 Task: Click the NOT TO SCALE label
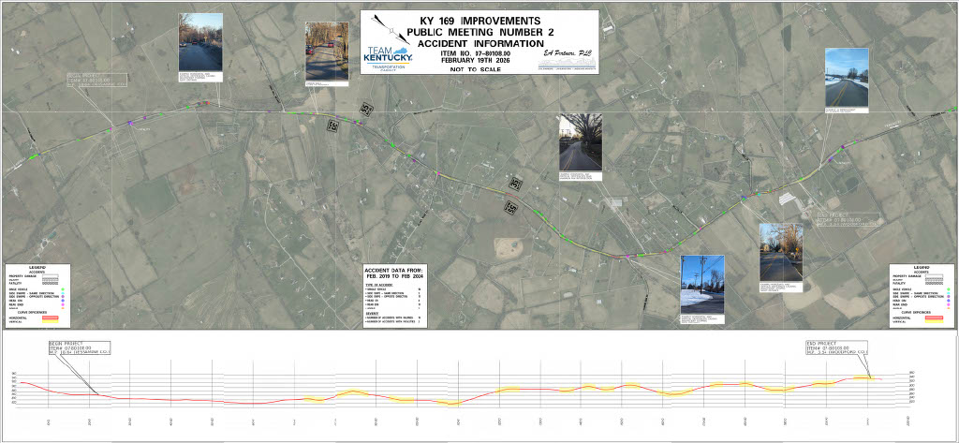tap(478, 70)
